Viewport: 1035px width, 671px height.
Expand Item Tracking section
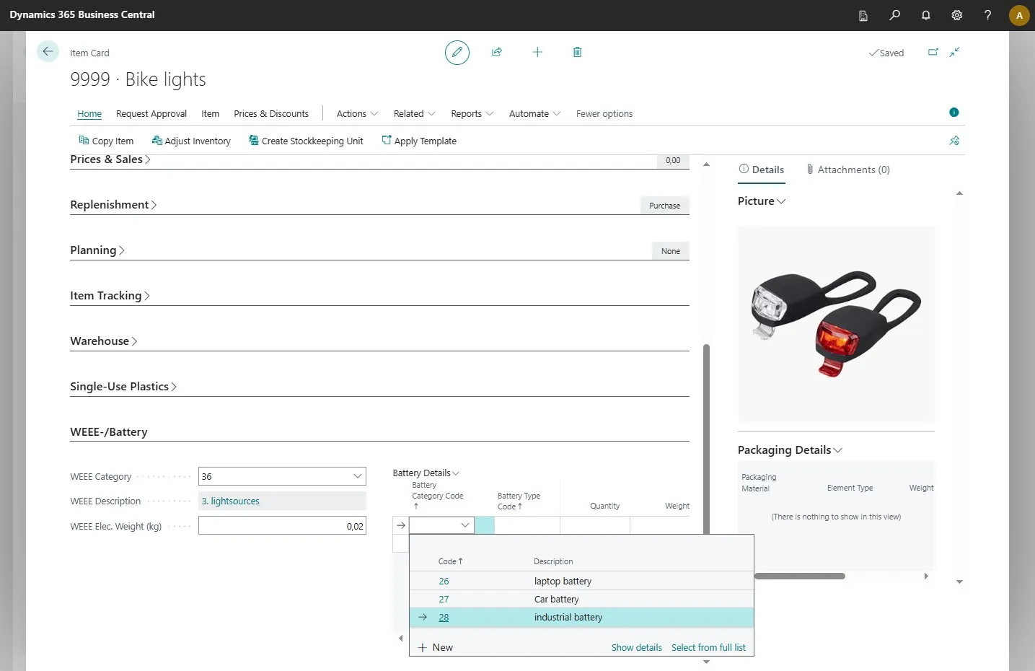110,296
